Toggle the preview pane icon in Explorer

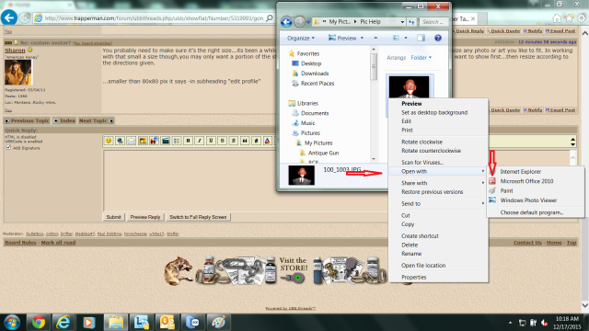pos(421,38)
